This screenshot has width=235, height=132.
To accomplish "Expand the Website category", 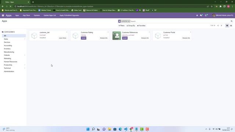I will pyautogui.click(x=25, y=55).
